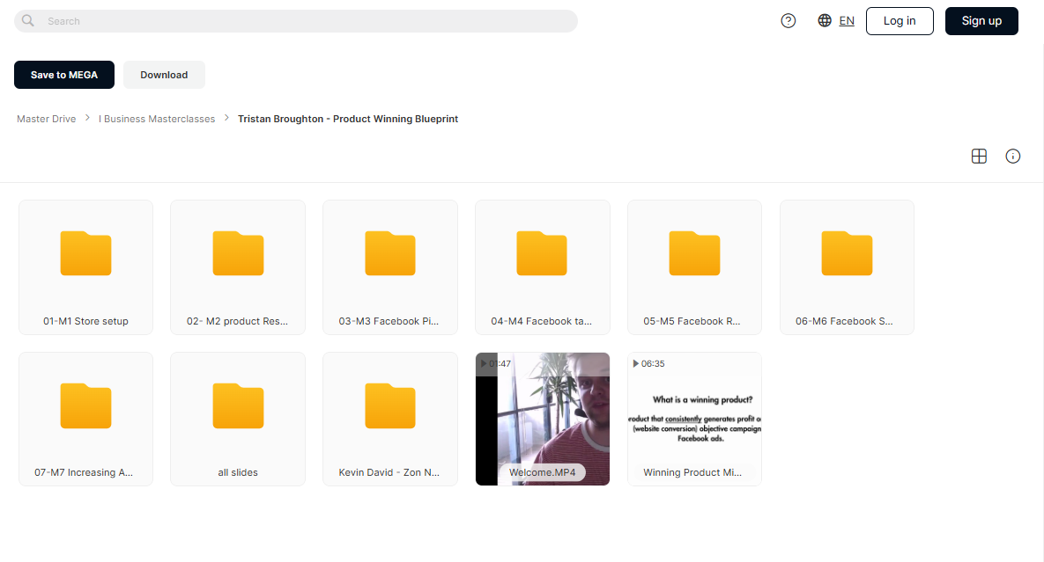Click Save to MEGA button

point(64,75)
